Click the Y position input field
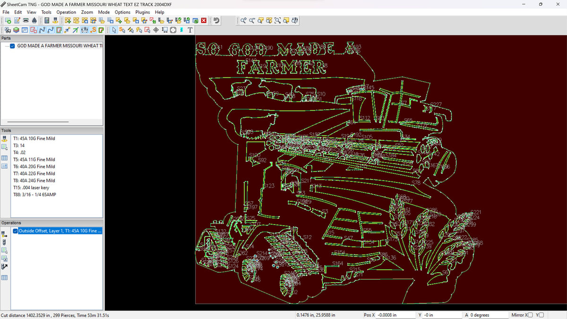 click(442, 315)
